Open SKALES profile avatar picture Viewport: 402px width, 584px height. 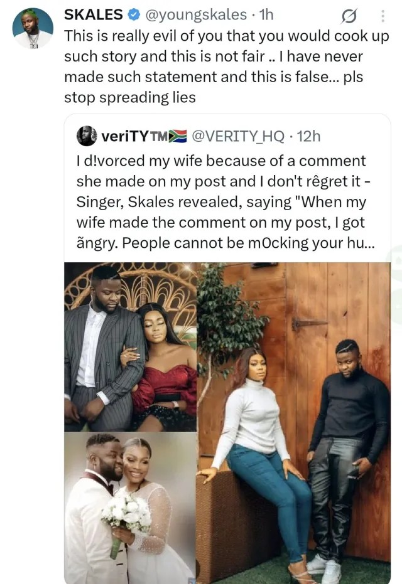[33, 28]
